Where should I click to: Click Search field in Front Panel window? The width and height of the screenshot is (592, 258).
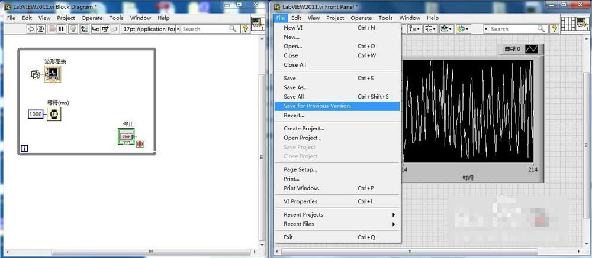(x=515, y=29)
